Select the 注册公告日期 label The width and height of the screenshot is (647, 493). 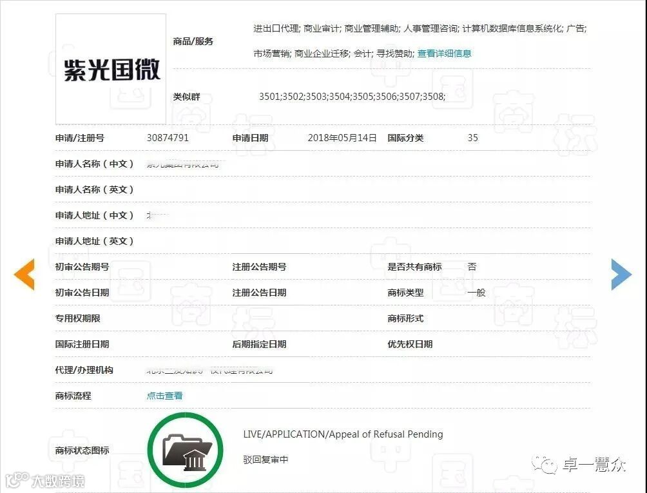[x=260, y=293]
